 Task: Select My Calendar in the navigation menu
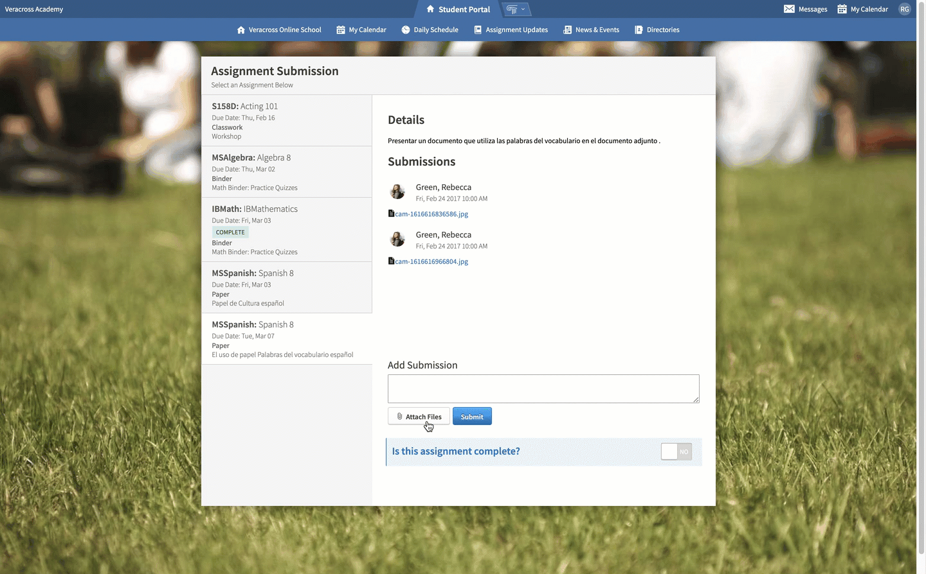pyautogui.click(x=361, y=30)
